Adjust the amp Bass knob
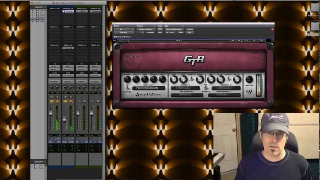320x180 pixels. 136,79
